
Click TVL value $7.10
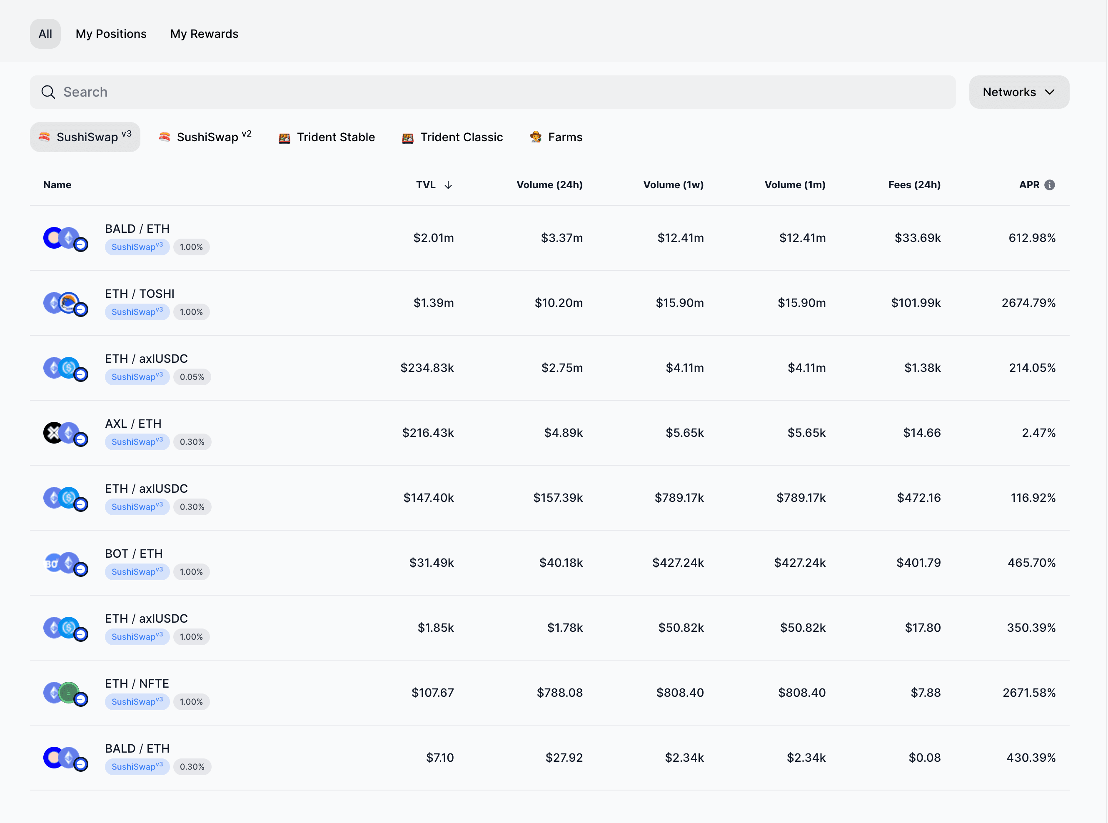440,758
